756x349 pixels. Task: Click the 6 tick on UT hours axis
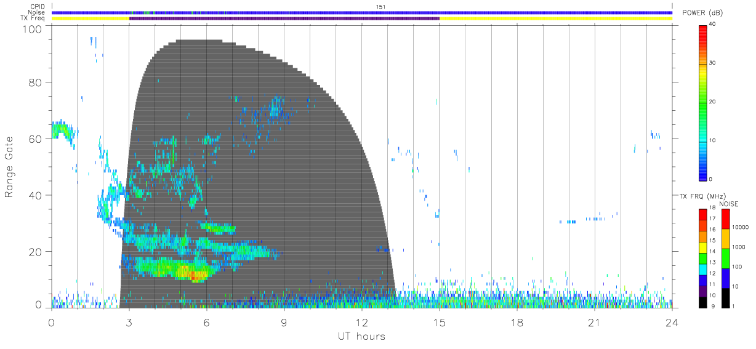coord(207,323)
